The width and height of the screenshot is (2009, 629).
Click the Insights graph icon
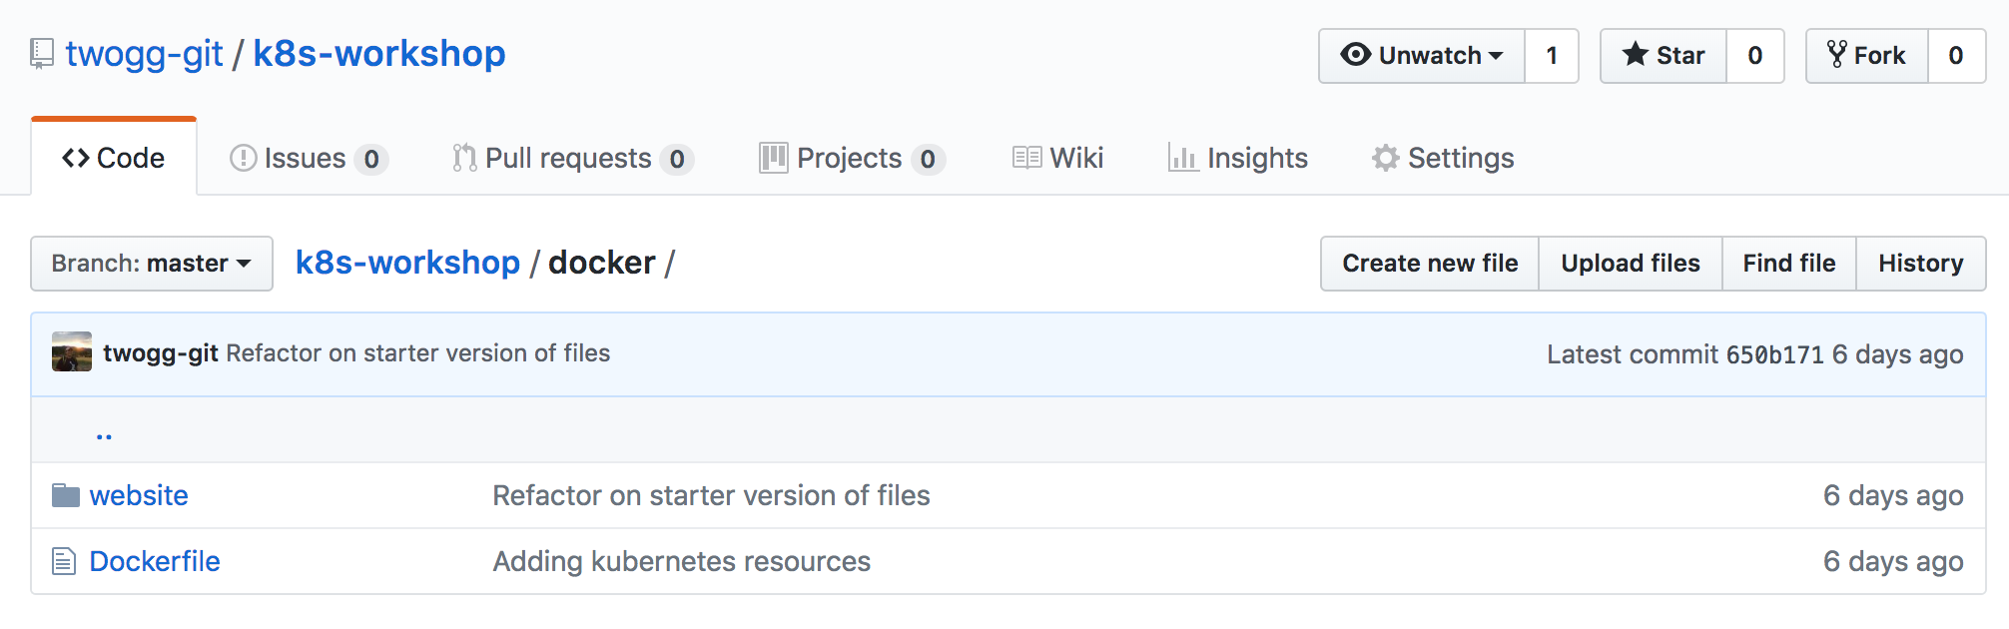[x=1183, y=158]
